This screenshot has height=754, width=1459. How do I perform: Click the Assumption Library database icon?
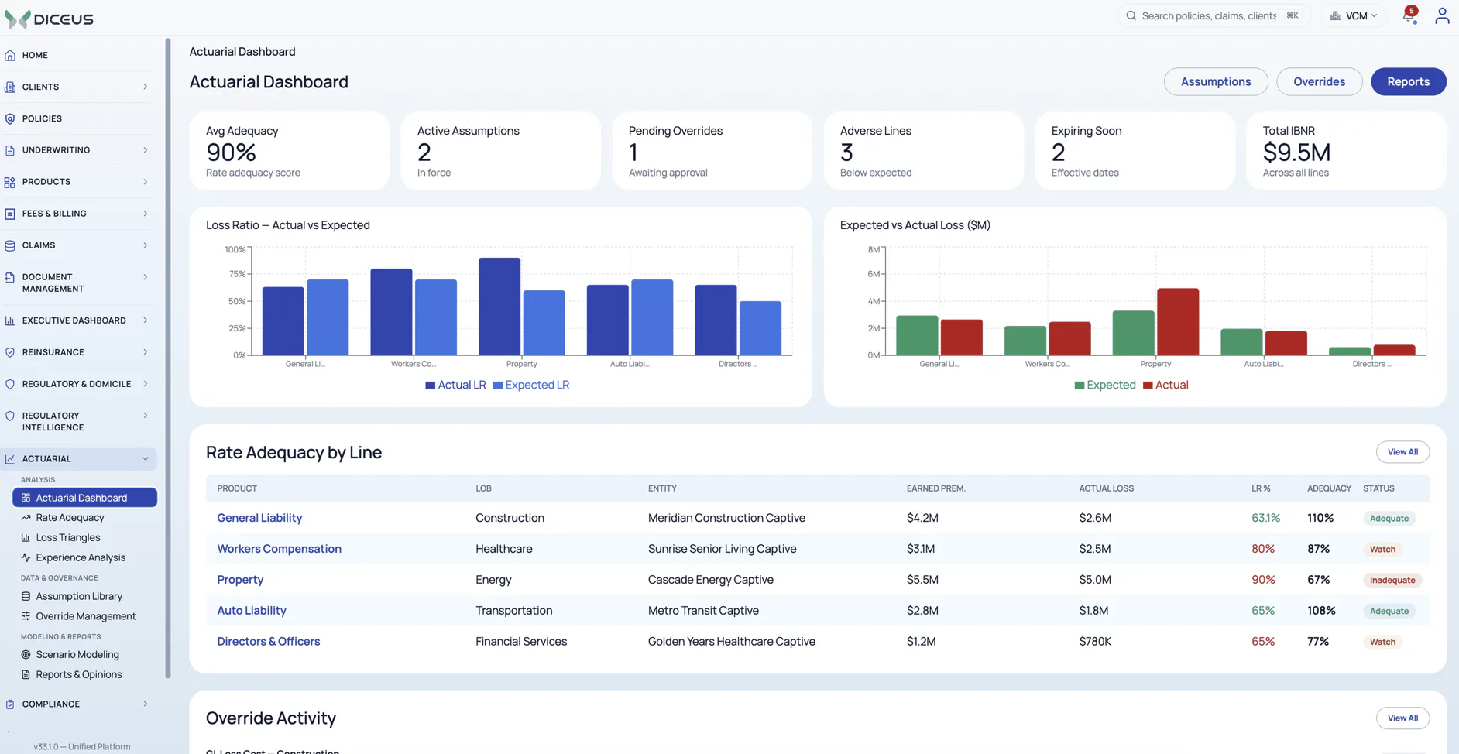(x=26, y=596)
